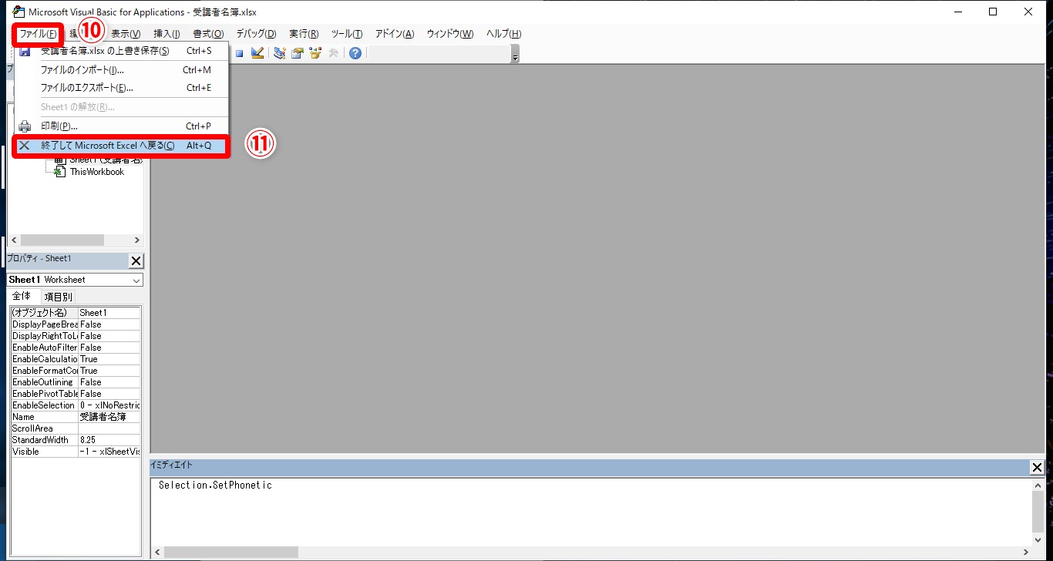The image size is (1053, 561).
Task: Click the DisplayPageBreaks value False
Action: pyautogui.click(x=109, y=324)
